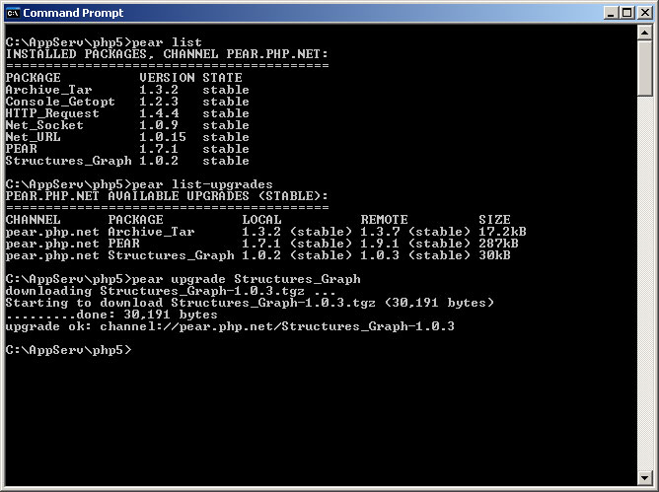Click local version "1.7.1 (stable)" in upgrades table
The height and width of the screenshot is (492, 659).
(x=297, y=244)
